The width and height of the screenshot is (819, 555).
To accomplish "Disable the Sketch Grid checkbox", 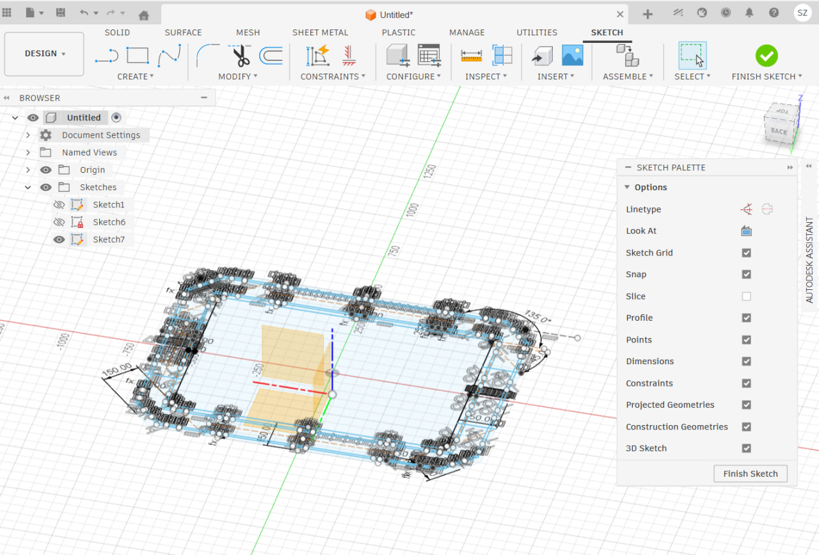I will point(746,253).
